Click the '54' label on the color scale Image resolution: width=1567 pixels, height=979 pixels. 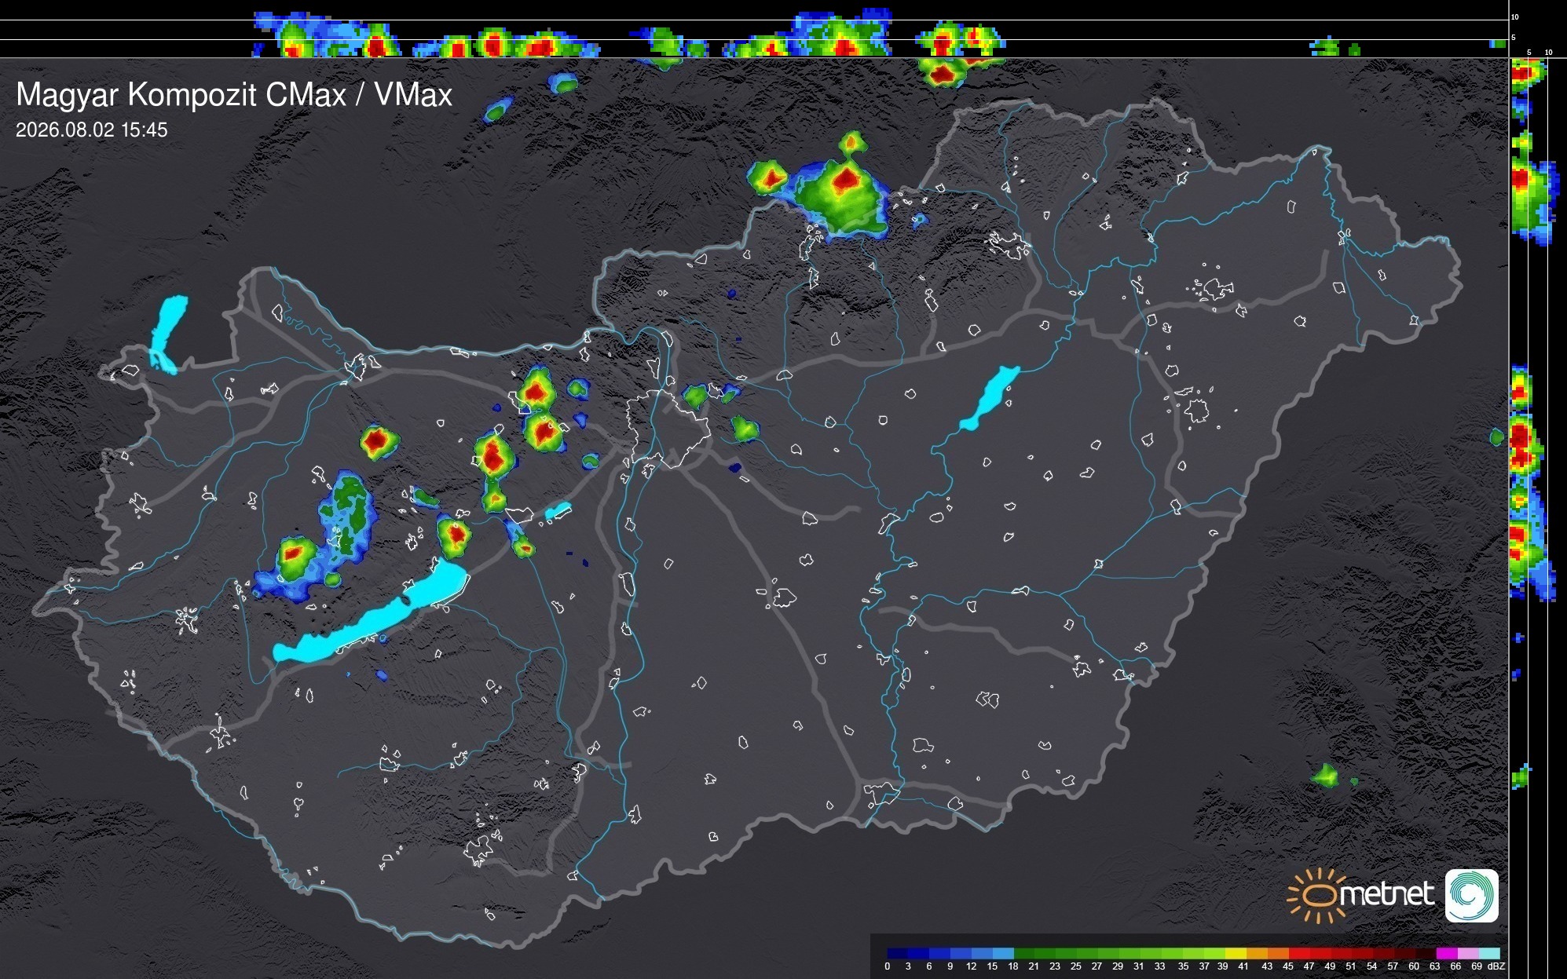point(1371,966)
